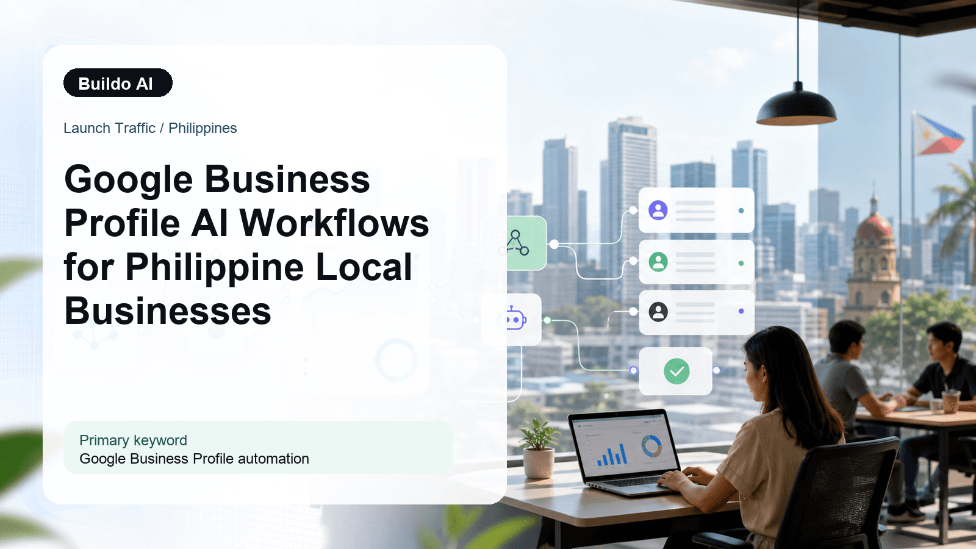Click the green user avatar icon
976x549 pixels.
[x=658, y=262]
